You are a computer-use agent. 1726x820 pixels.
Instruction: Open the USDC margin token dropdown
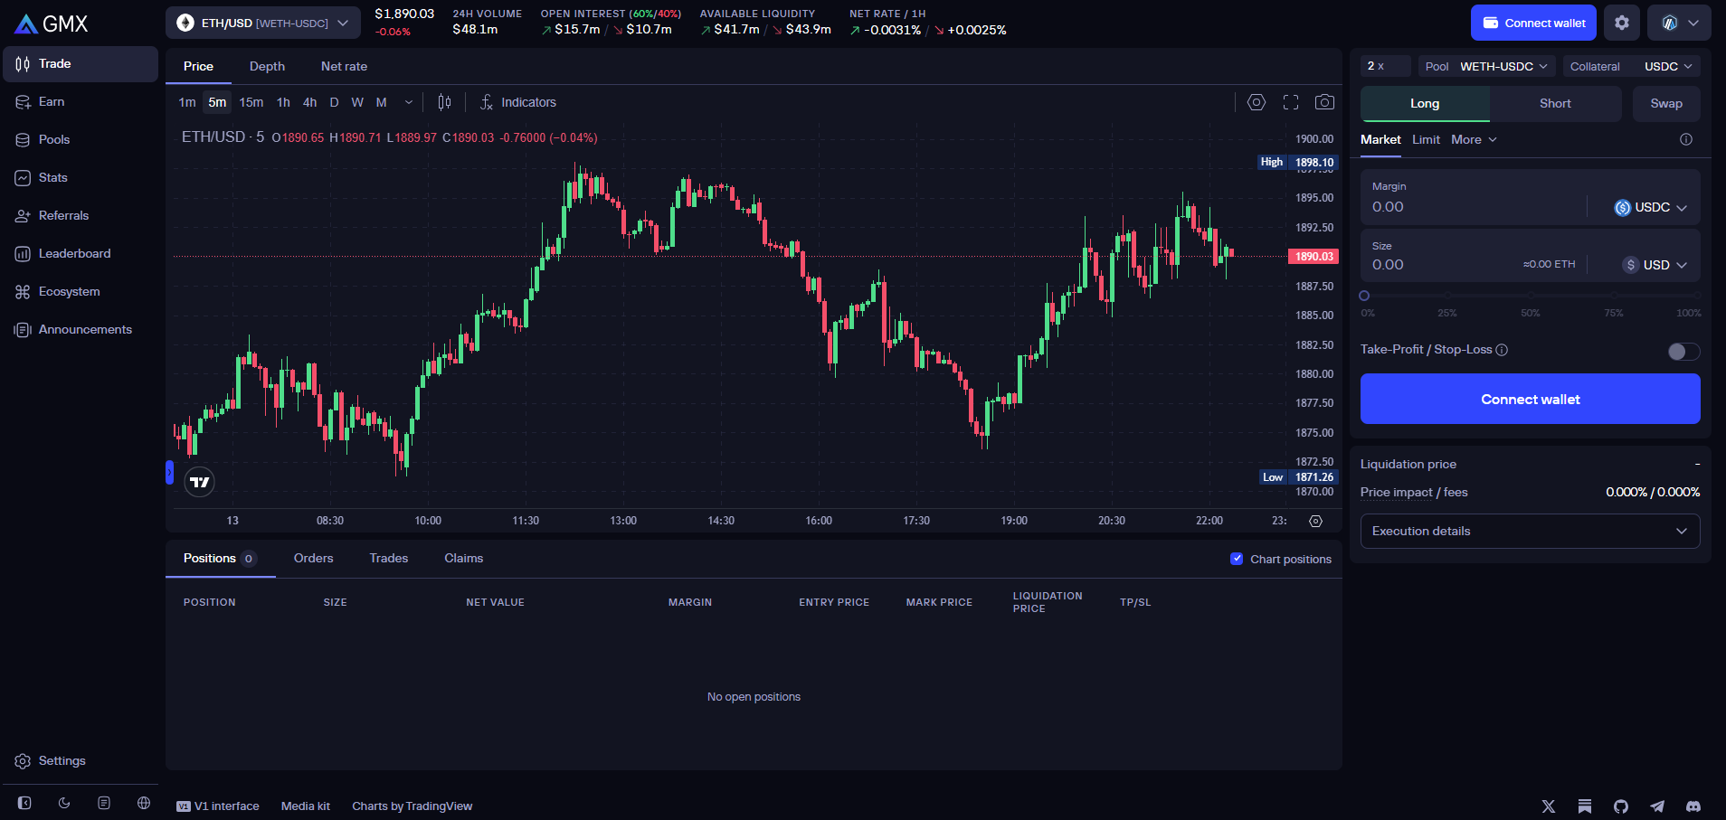[x=1651, y=207]
